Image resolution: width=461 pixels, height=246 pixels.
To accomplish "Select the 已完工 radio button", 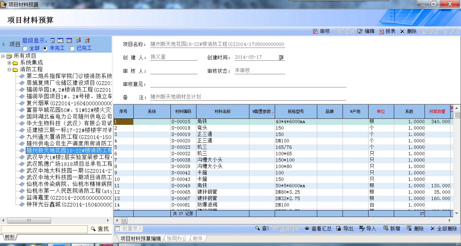I will (72, 48).
